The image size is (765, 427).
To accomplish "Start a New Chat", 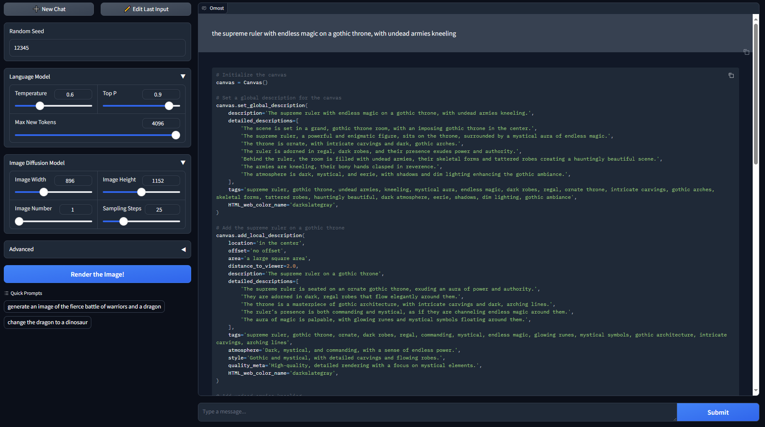I will coord(49,9).
